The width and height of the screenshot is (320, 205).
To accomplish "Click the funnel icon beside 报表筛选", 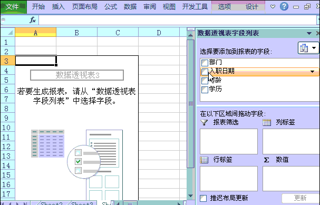I will click(x=204, y=122).
